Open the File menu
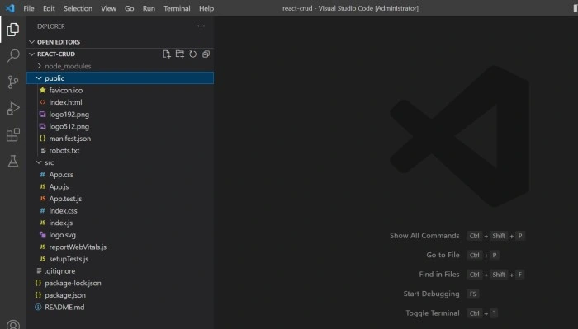 [x=29, y=8]
